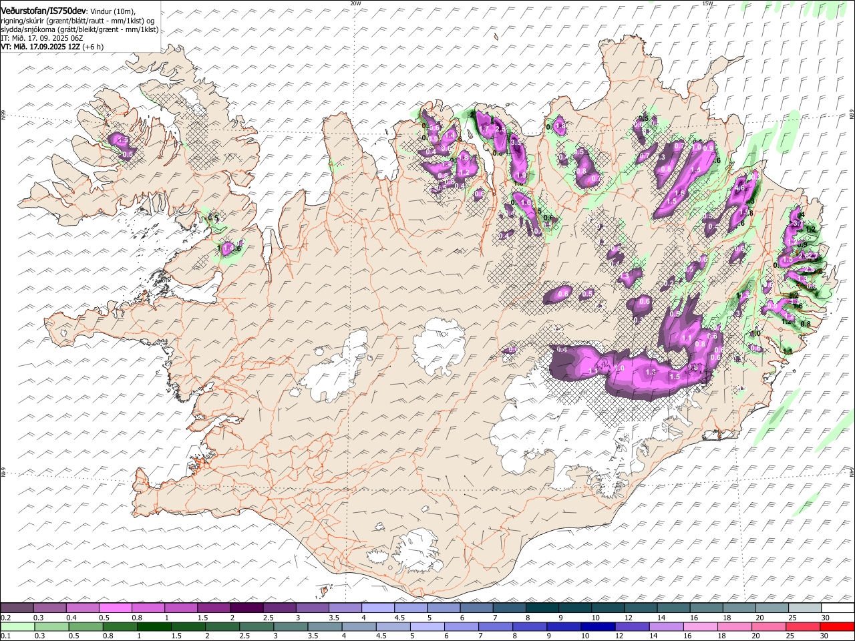Pick the top-row legend swatch starting at 2.5
The image size is (855, 641).
tap(279, 608)
